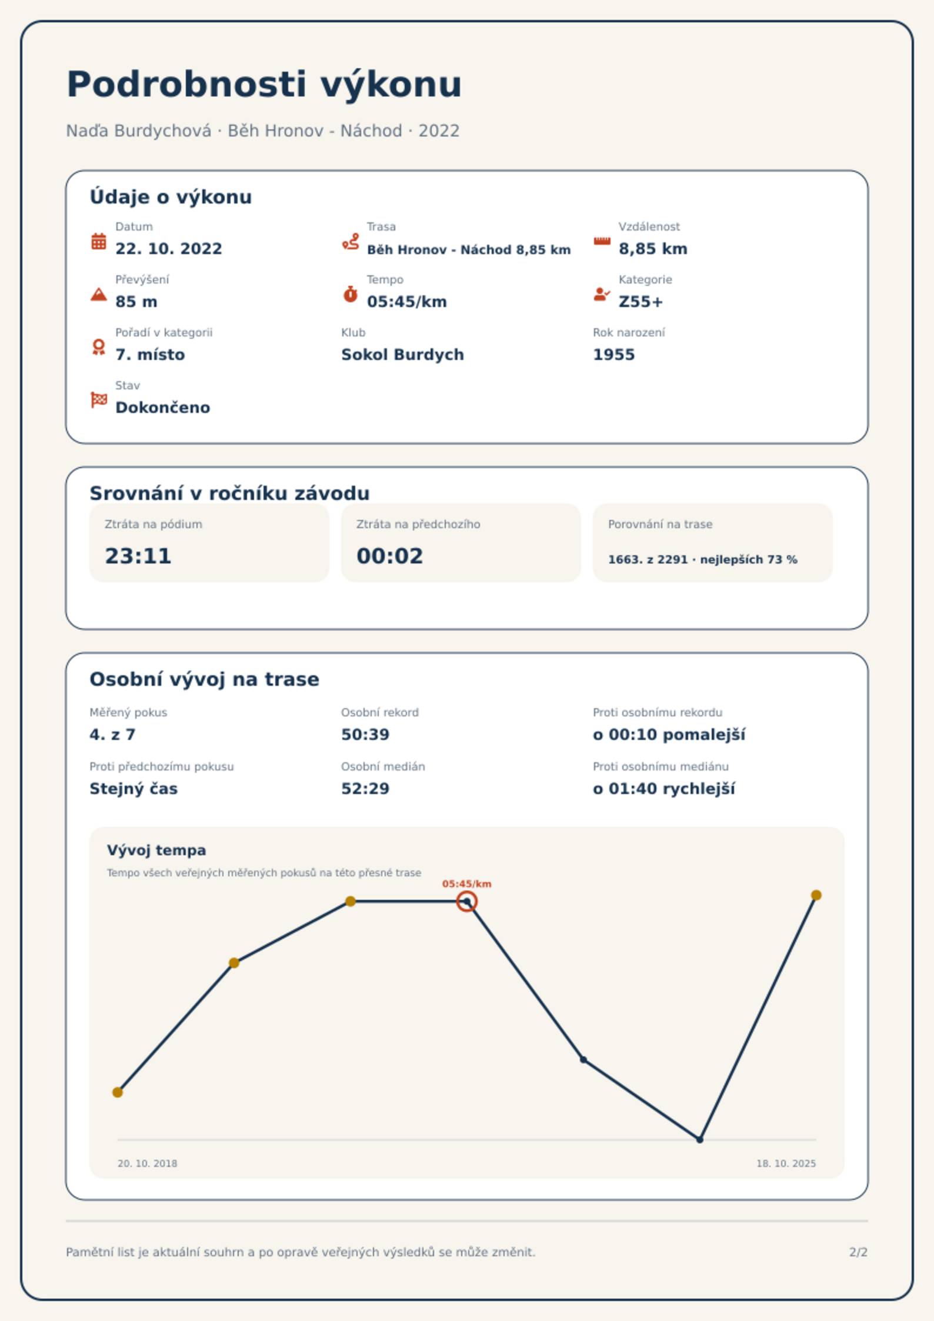The width and height of the screenshot is (934, 1321).
Task: Click the page number 2/2
Action: click(x=858, y=1252)
